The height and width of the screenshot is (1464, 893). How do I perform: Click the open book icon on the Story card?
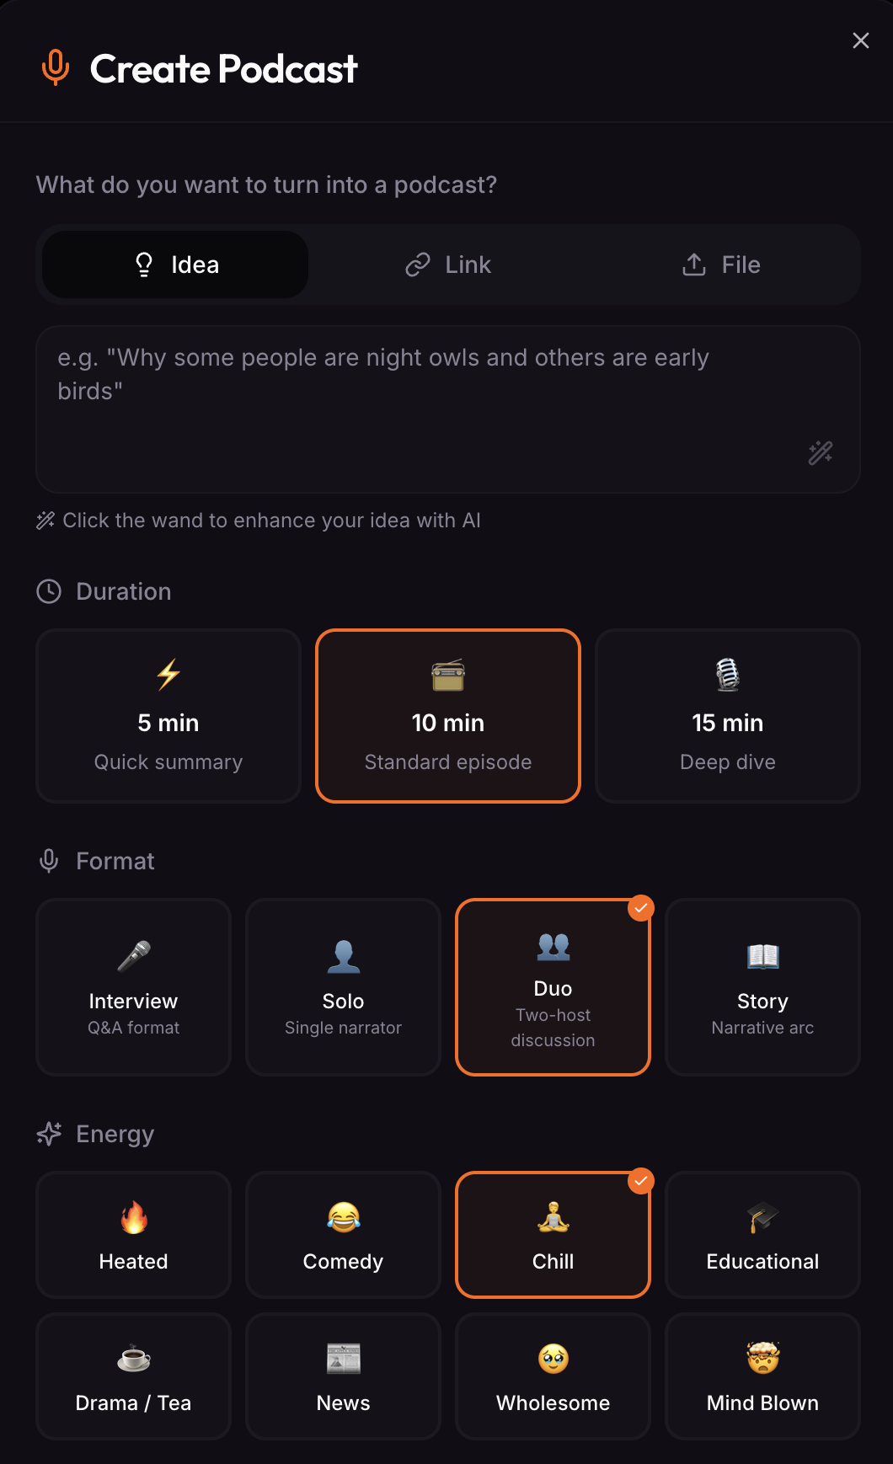[762, 956]
